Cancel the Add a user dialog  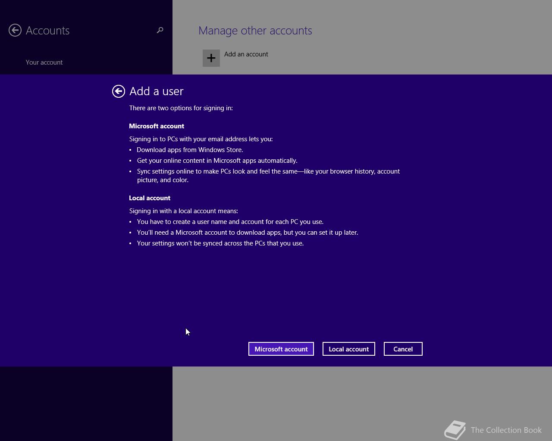pyautogui.click(x=403, y=349)
